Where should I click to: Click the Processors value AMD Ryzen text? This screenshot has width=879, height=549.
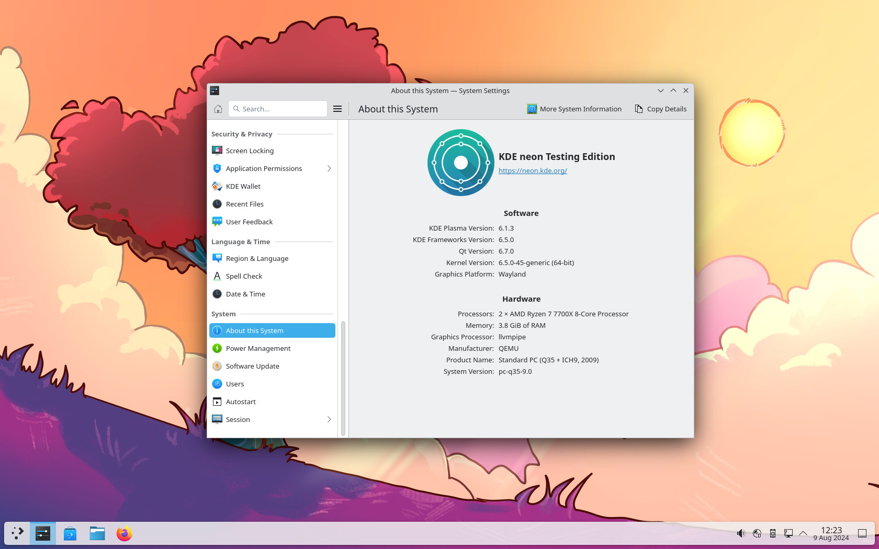[x=564, y=314]
